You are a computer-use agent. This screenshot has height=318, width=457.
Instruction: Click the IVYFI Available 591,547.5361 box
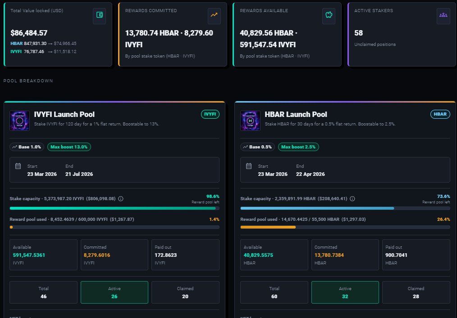pyautogui.click(x=43, y=255)
